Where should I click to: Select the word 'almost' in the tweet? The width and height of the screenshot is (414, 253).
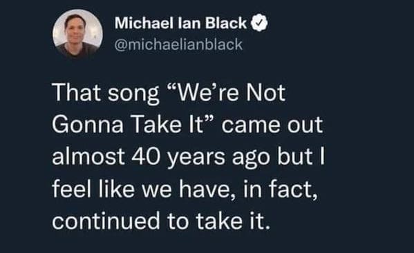(88, 156)
